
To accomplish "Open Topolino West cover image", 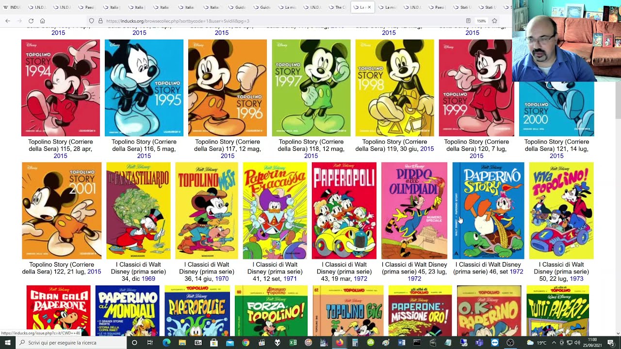I will [207, 210].
